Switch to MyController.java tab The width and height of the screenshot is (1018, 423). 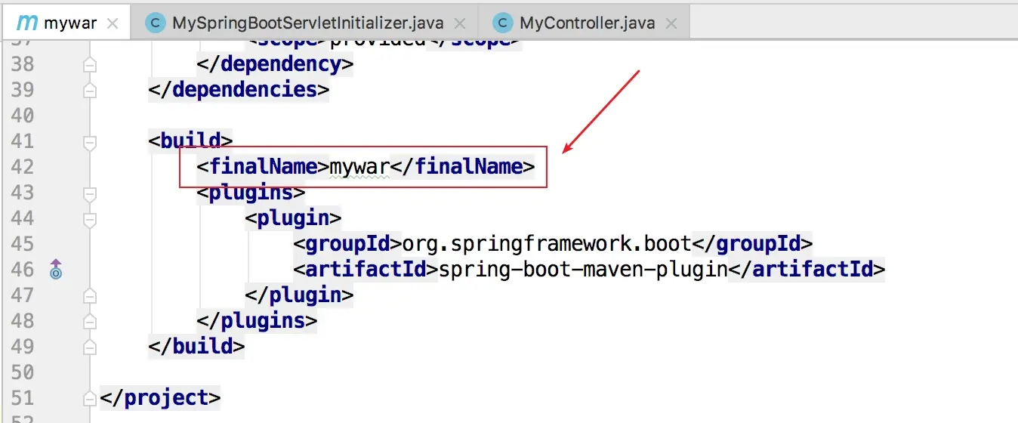click(x=586, y=23)
